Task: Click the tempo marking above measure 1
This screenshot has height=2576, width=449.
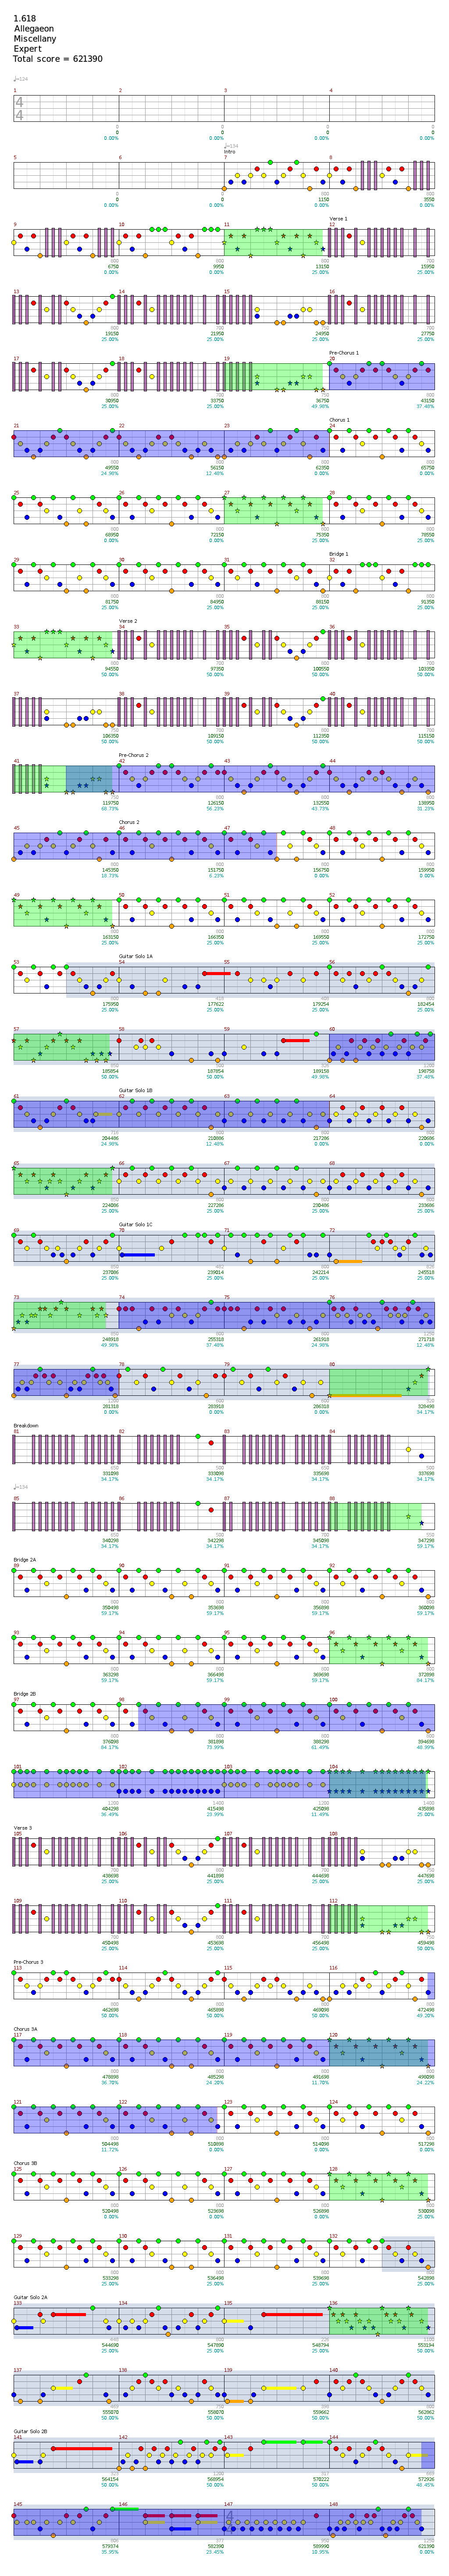Action: 21,79
